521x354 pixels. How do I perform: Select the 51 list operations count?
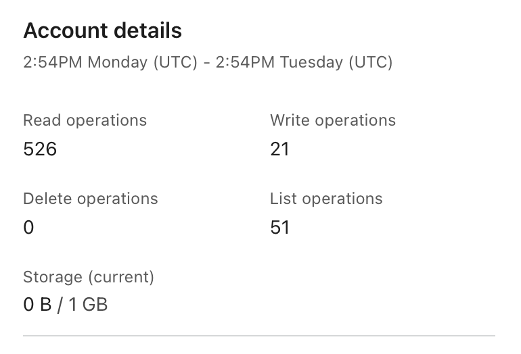(279, 227)
